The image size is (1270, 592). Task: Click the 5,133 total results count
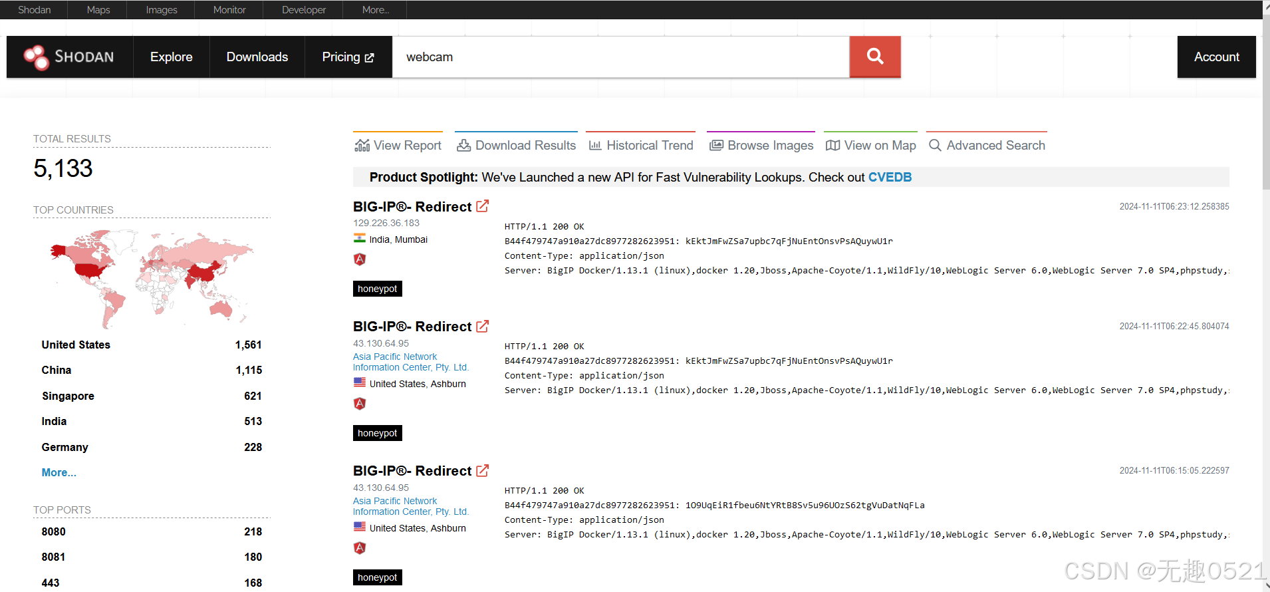63,168
